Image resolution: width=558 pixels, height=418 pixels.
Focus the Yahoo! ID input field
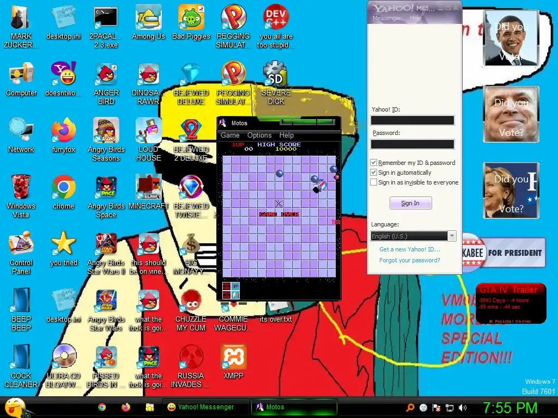(x=413, y=120)
